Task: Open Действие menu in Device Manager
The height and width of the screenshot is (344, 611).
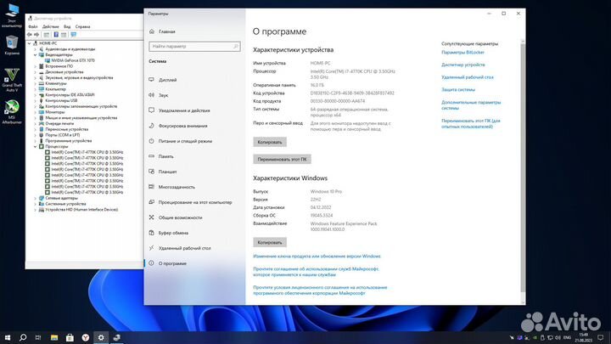Action: tap(51, 26)
